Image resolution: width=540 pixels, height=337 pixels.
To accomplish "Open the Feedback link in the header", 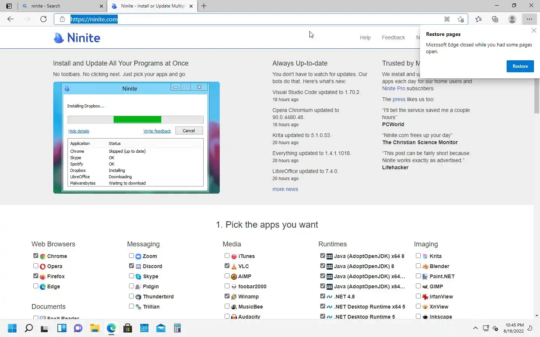I will (x=393, y=37).
